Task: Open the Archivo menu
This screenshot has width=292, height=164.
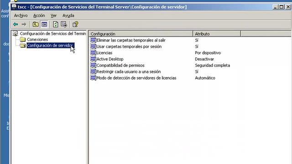Action: [x=21, y=15]
